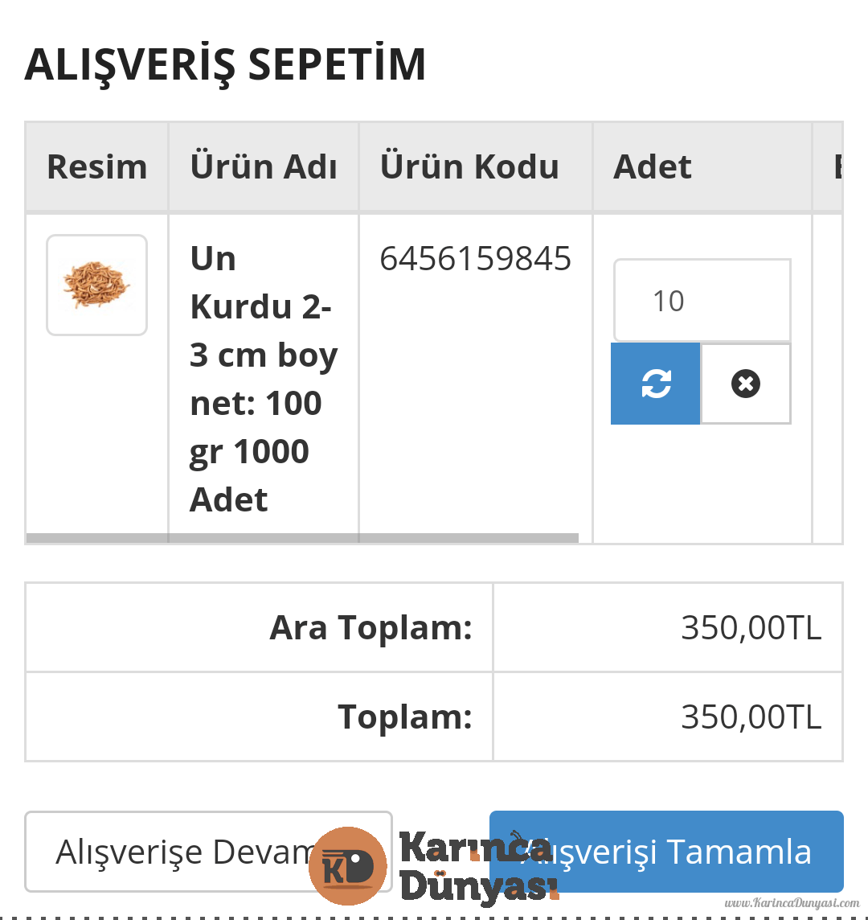Click the Karınca Dünyası logo text
The width and height of the screenshot is (868, 920).
[478, 866]
